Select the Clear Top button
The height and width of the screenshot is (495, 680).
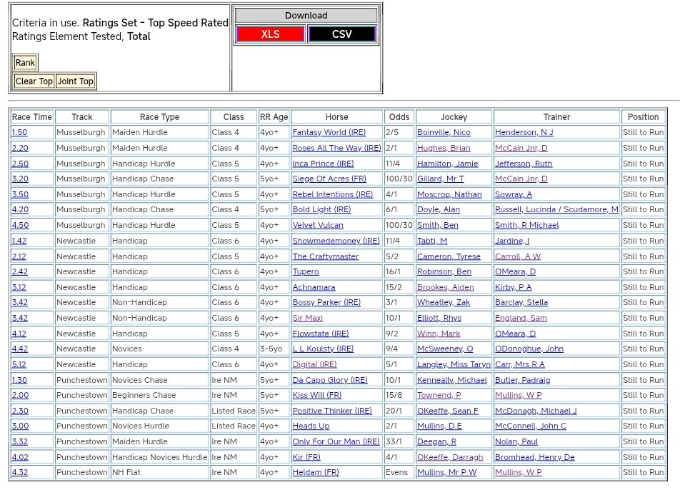[34, 81]
